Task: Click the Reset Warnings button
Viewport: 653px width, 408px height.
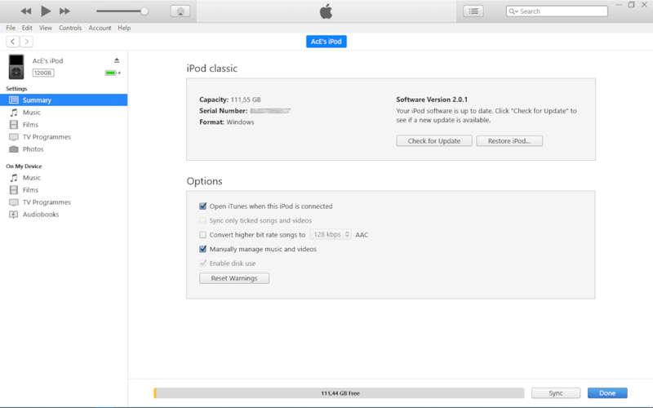Action: (234, 278)
